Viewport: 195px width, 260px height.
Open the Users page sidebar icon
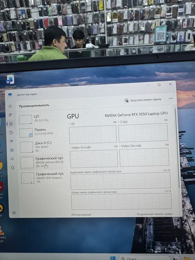click(12, 150)
